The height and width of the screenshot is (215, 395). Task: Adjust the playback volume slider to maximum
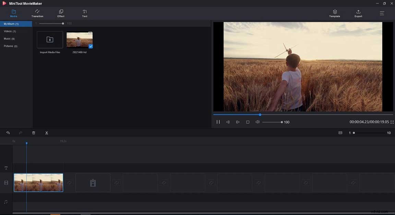click(x=282, y=122)
